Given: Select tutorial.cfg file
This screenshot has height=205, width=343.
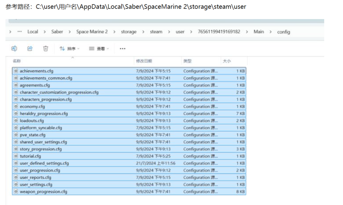Looking at the screenshot, I should coord(129,156).
